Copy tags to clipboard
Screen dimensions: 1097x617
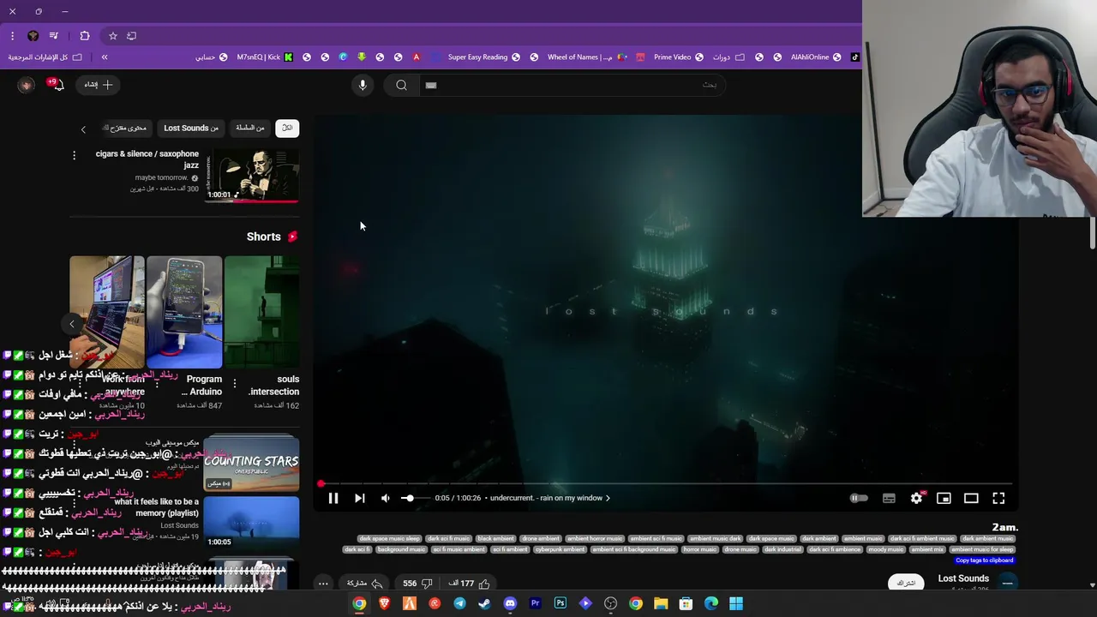984,560
